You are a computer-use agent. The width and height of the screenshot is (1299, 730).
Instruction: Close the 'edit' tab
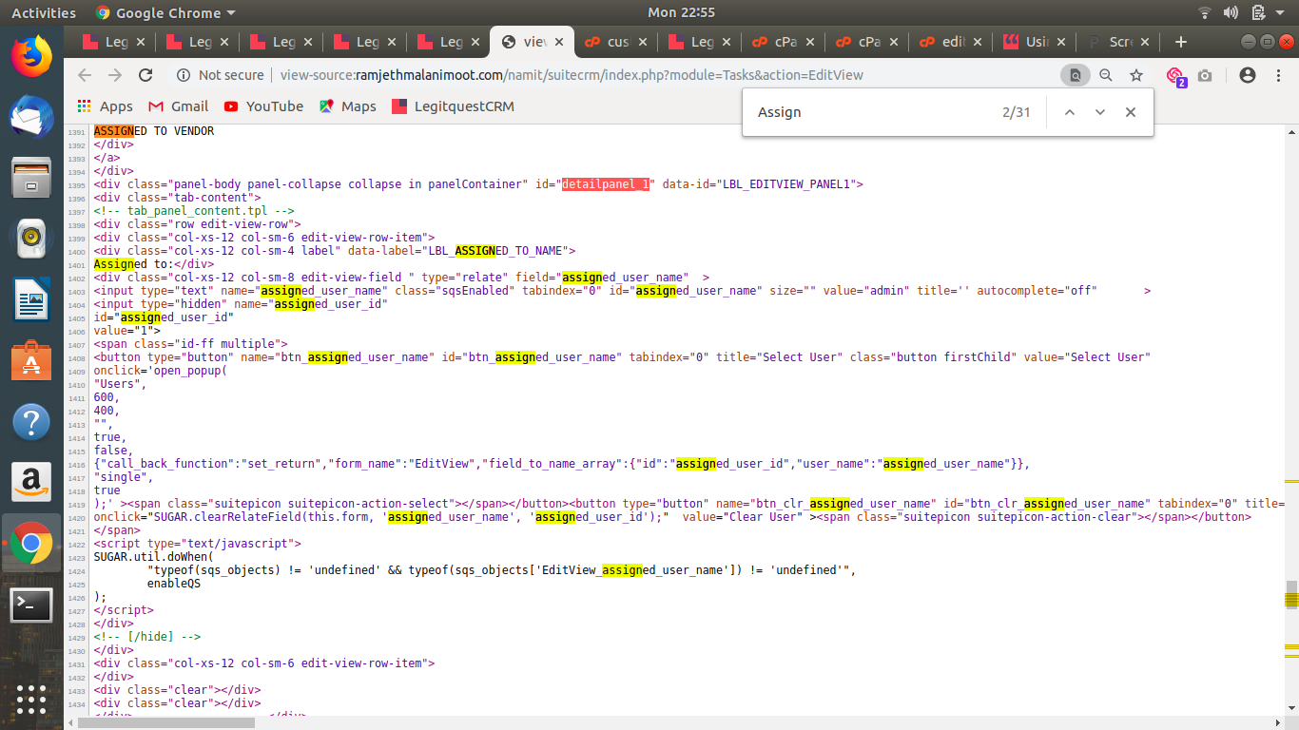978,42
